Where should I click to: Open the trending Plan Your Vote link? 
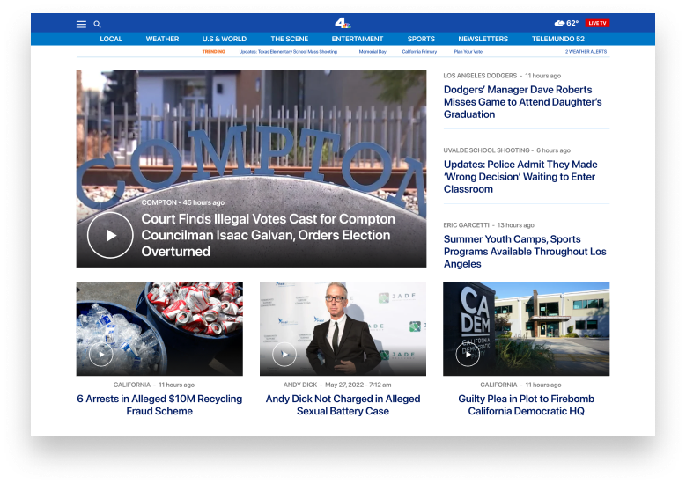[468, 52]
